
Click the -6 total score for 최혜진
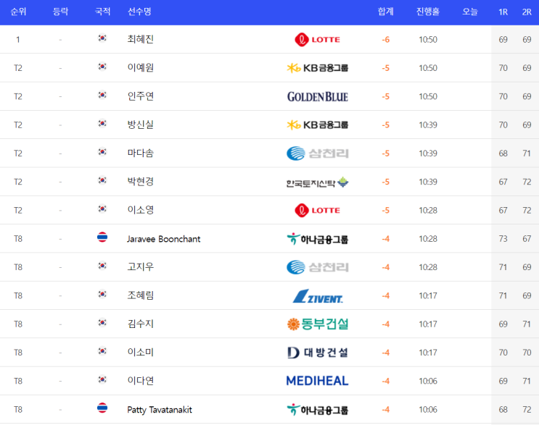386,40
